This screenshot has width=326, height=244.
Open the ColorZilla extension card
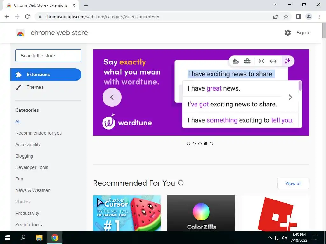tap(201, 213)
